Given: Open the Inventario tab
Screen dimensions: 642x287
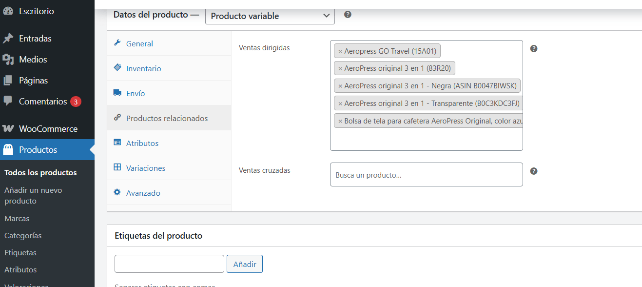Looking at the screenshot, I should (x=143, y=69).
